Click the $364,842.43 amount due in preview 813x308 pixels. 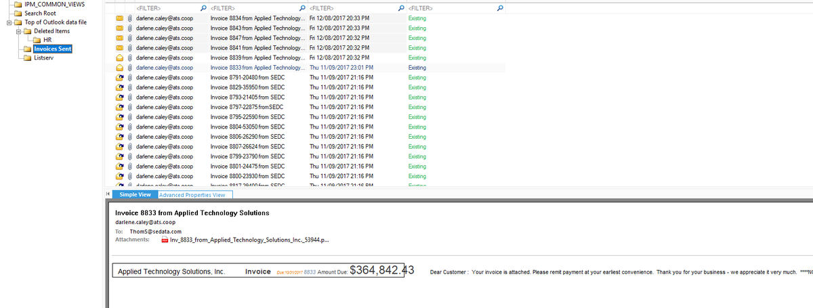[383, 271]
